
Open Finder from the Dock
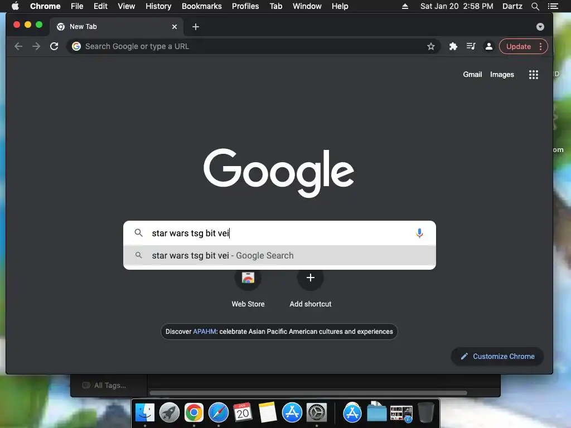click(x=145, y=413)
